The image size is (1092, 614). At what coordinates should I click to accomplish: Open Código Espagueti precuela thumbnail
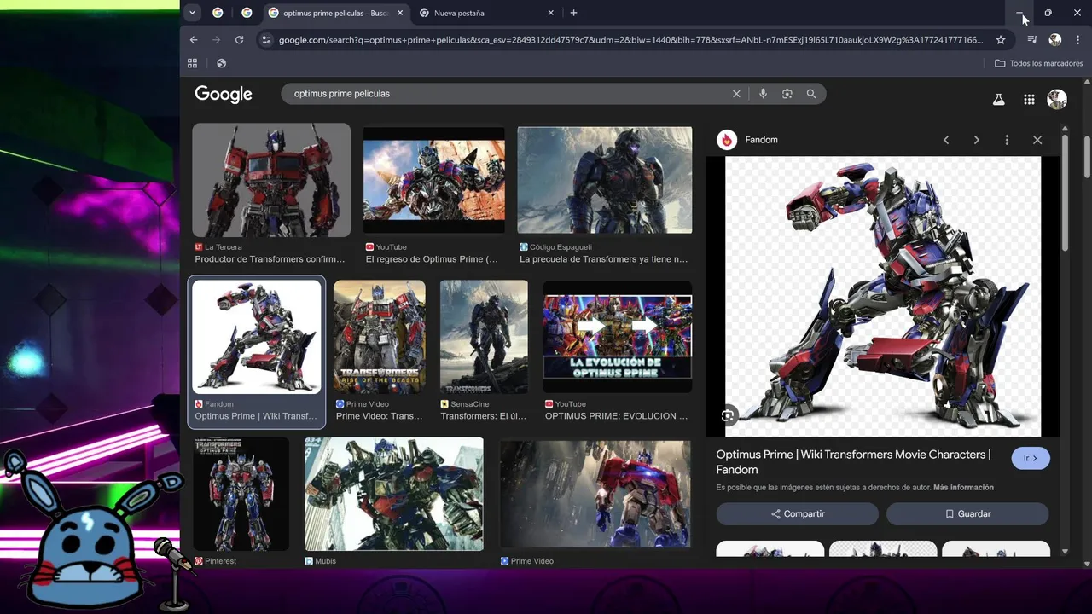tap(605, 180)
